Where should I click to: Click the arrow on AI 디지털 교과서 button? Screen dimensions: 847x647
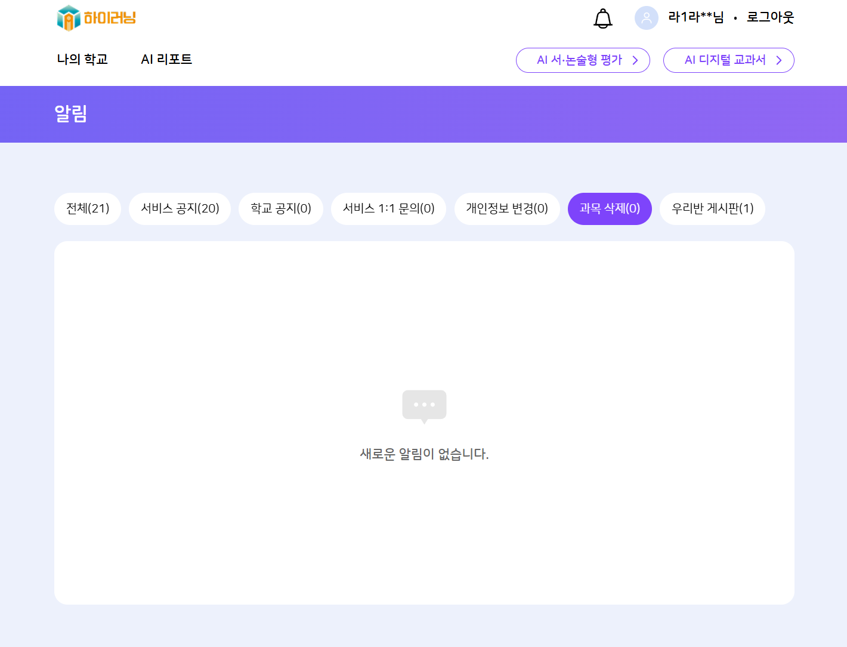tap(778, 60)
